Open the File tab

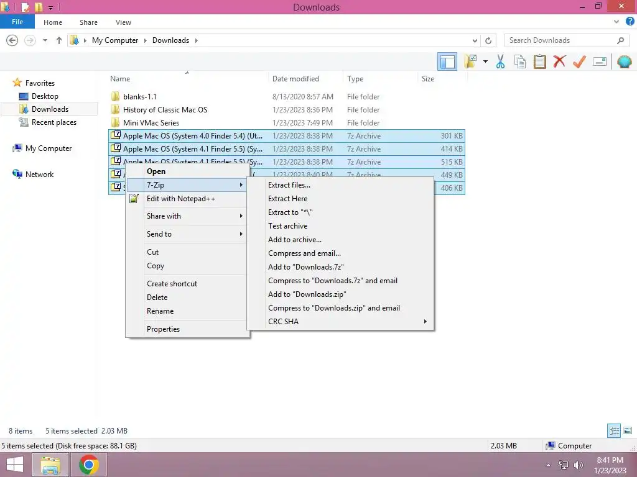17,22
